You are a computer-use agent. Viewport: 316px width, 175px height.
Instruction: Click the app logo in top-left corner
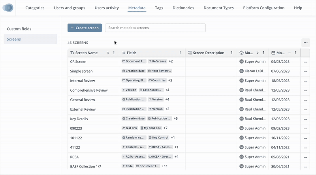point(8,8)
